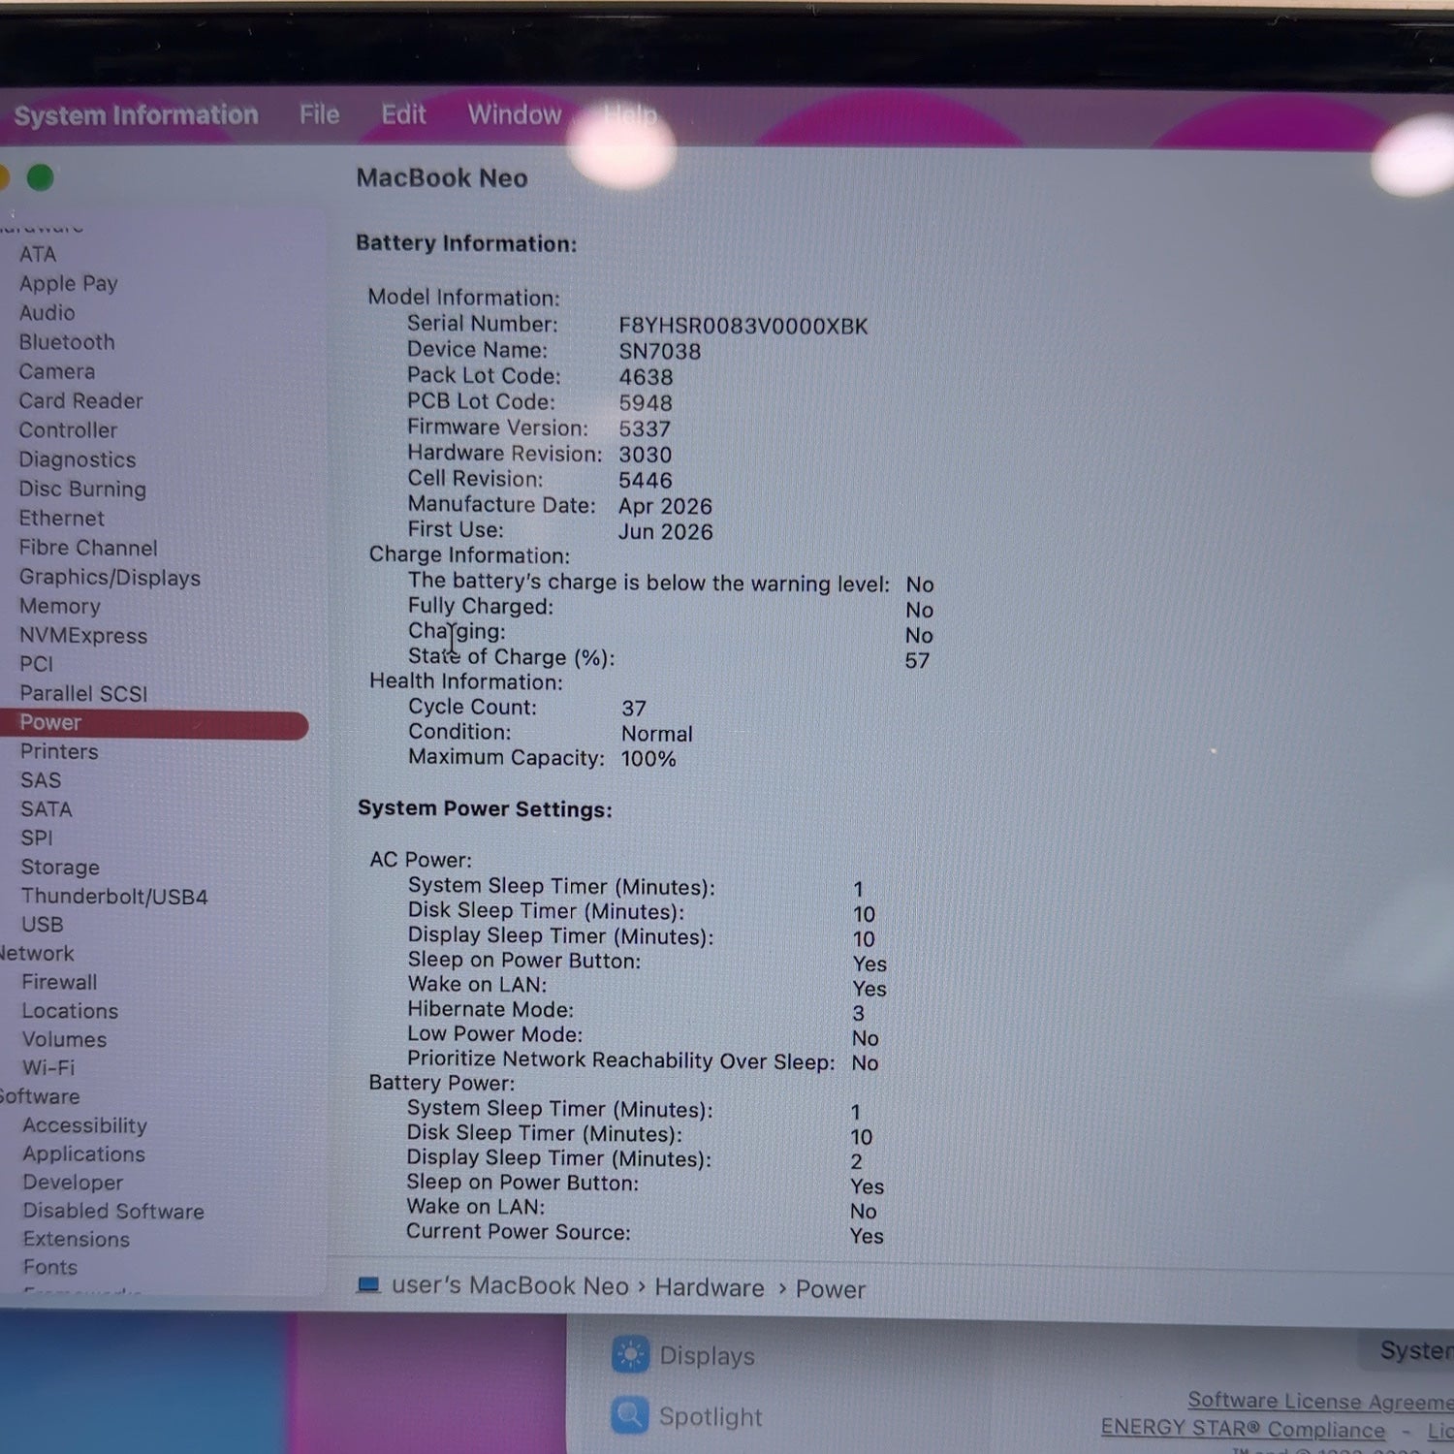Show Bluetooth hardware details
The image size is (1454, 1454).
click(x=67, y=342)
